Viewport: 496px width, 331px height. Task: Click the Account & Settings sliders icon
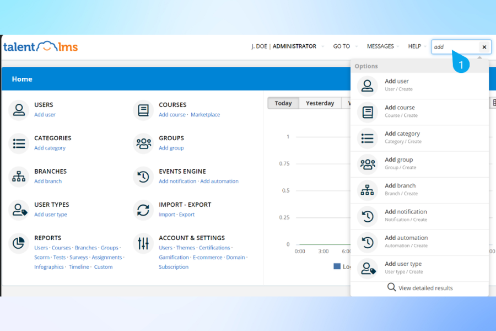click(143, 243)
